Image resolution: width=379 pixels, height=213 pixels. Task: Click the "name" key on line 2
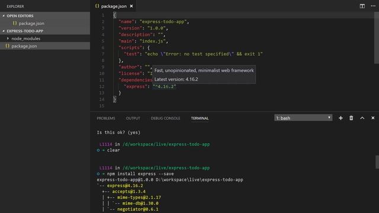tap(126, 22)
